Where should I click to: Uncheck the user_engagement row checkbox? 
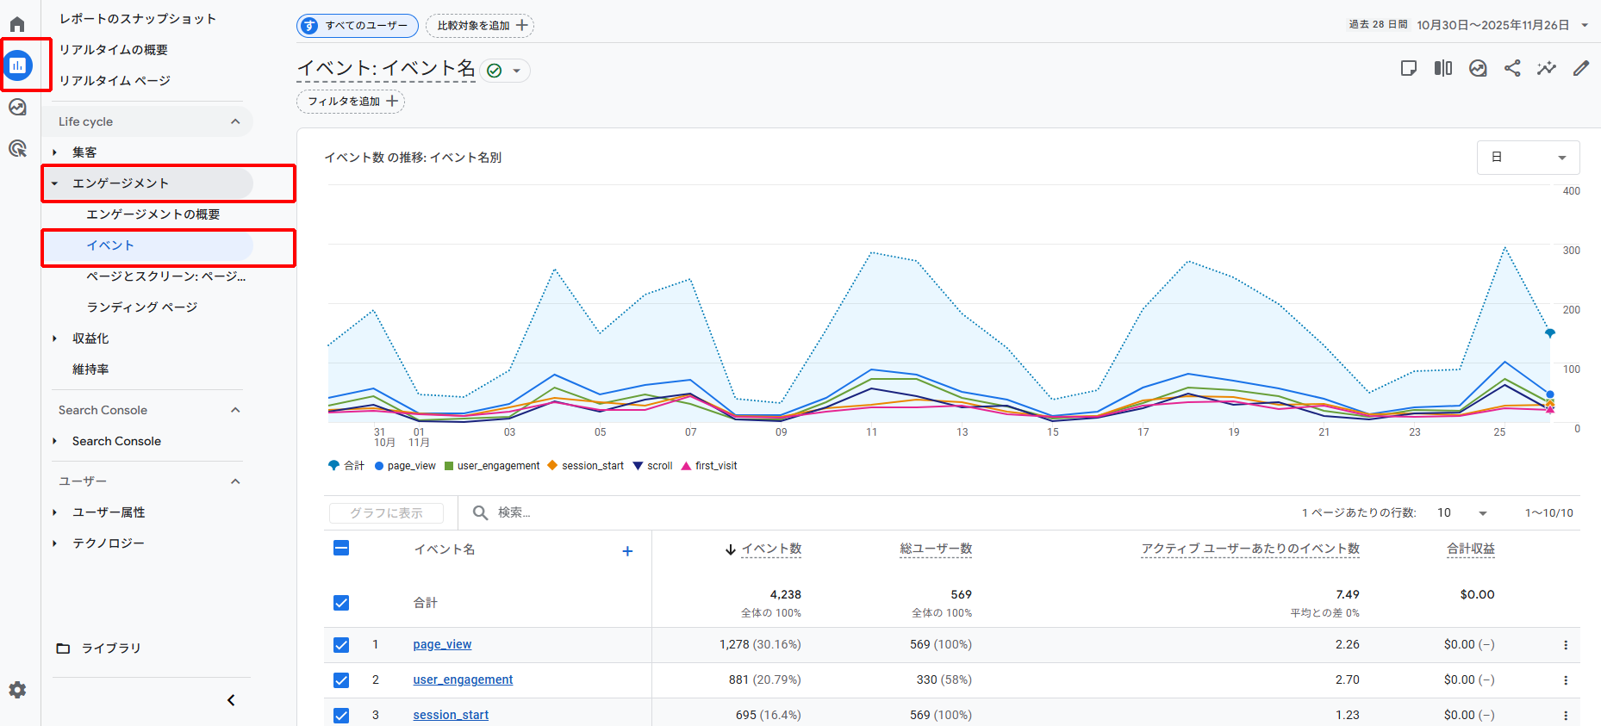[x=341, y=680]
